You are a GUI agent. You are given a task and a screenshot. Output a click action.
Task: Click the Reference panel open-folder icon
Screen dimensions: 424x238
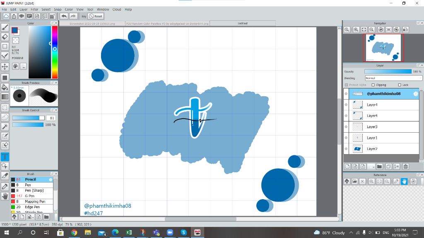tap(355, 182)
